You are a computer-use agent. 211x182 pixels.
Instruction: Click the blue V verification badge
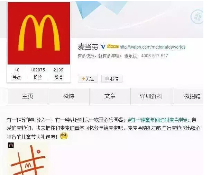103,47
